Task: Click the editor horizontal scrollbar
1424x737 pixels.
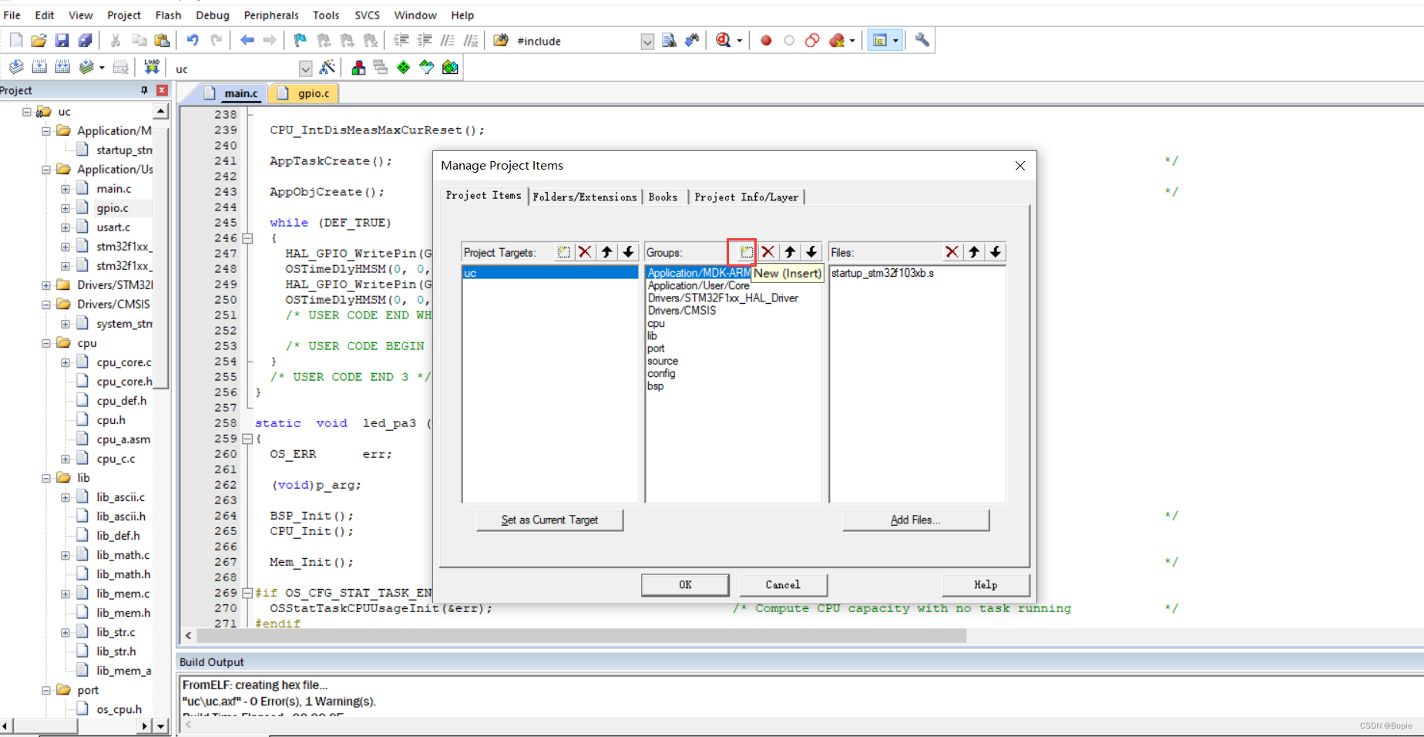Action: point(582,635)
